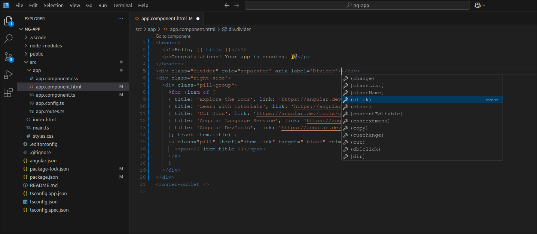The image size is (537, 234).
Task: Pick the (copy) suggestion
Action: [x=422, y=128]
